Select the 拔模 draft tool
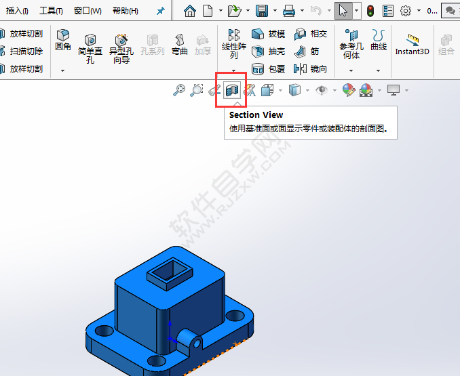Viewport: 460px width, 376px height. pos(269,34)
